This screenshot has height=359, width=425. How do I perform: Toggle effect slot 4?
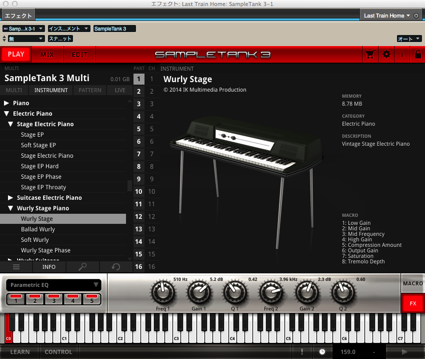point(72,299)
